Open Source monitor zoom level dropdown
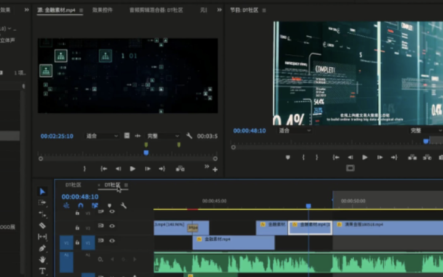Image resolution: width=443 pixels, height=277 pixels. [x=102, y=136]
